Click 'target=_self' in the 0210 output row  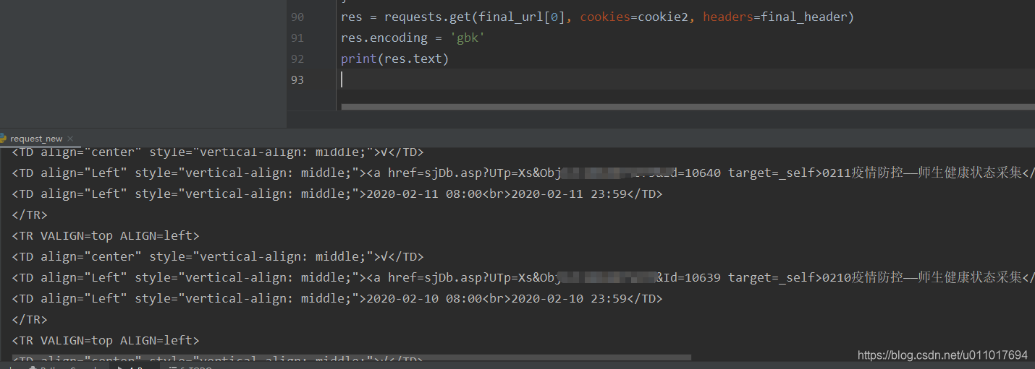[772, 277]
